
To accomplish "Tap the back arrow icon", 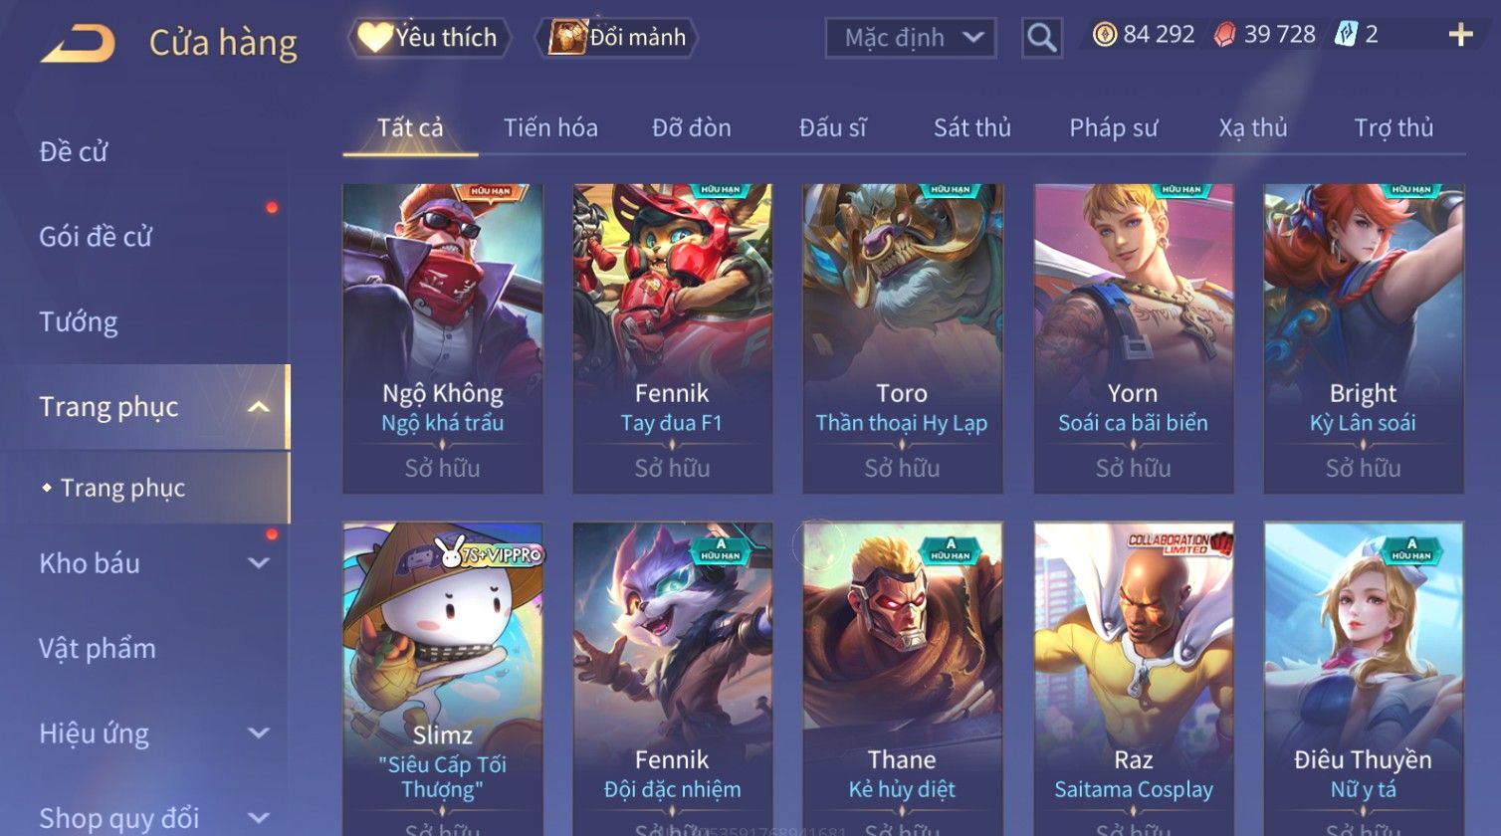I will click(79, 44).
